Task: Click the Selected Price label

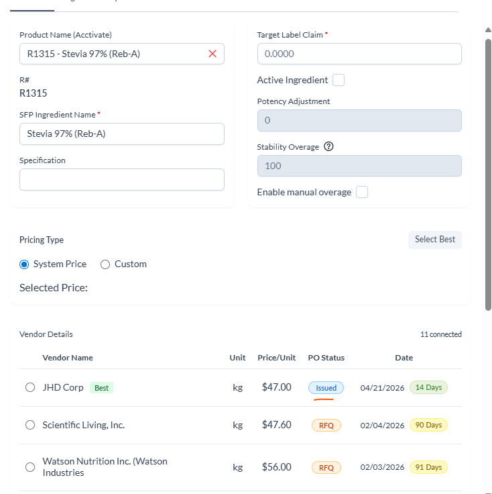Action: coord(54,288)
